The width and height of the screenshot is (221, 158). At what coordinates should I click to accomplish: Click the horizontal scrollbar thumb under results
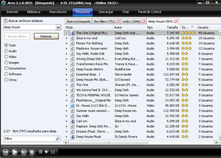click(109, 142)
